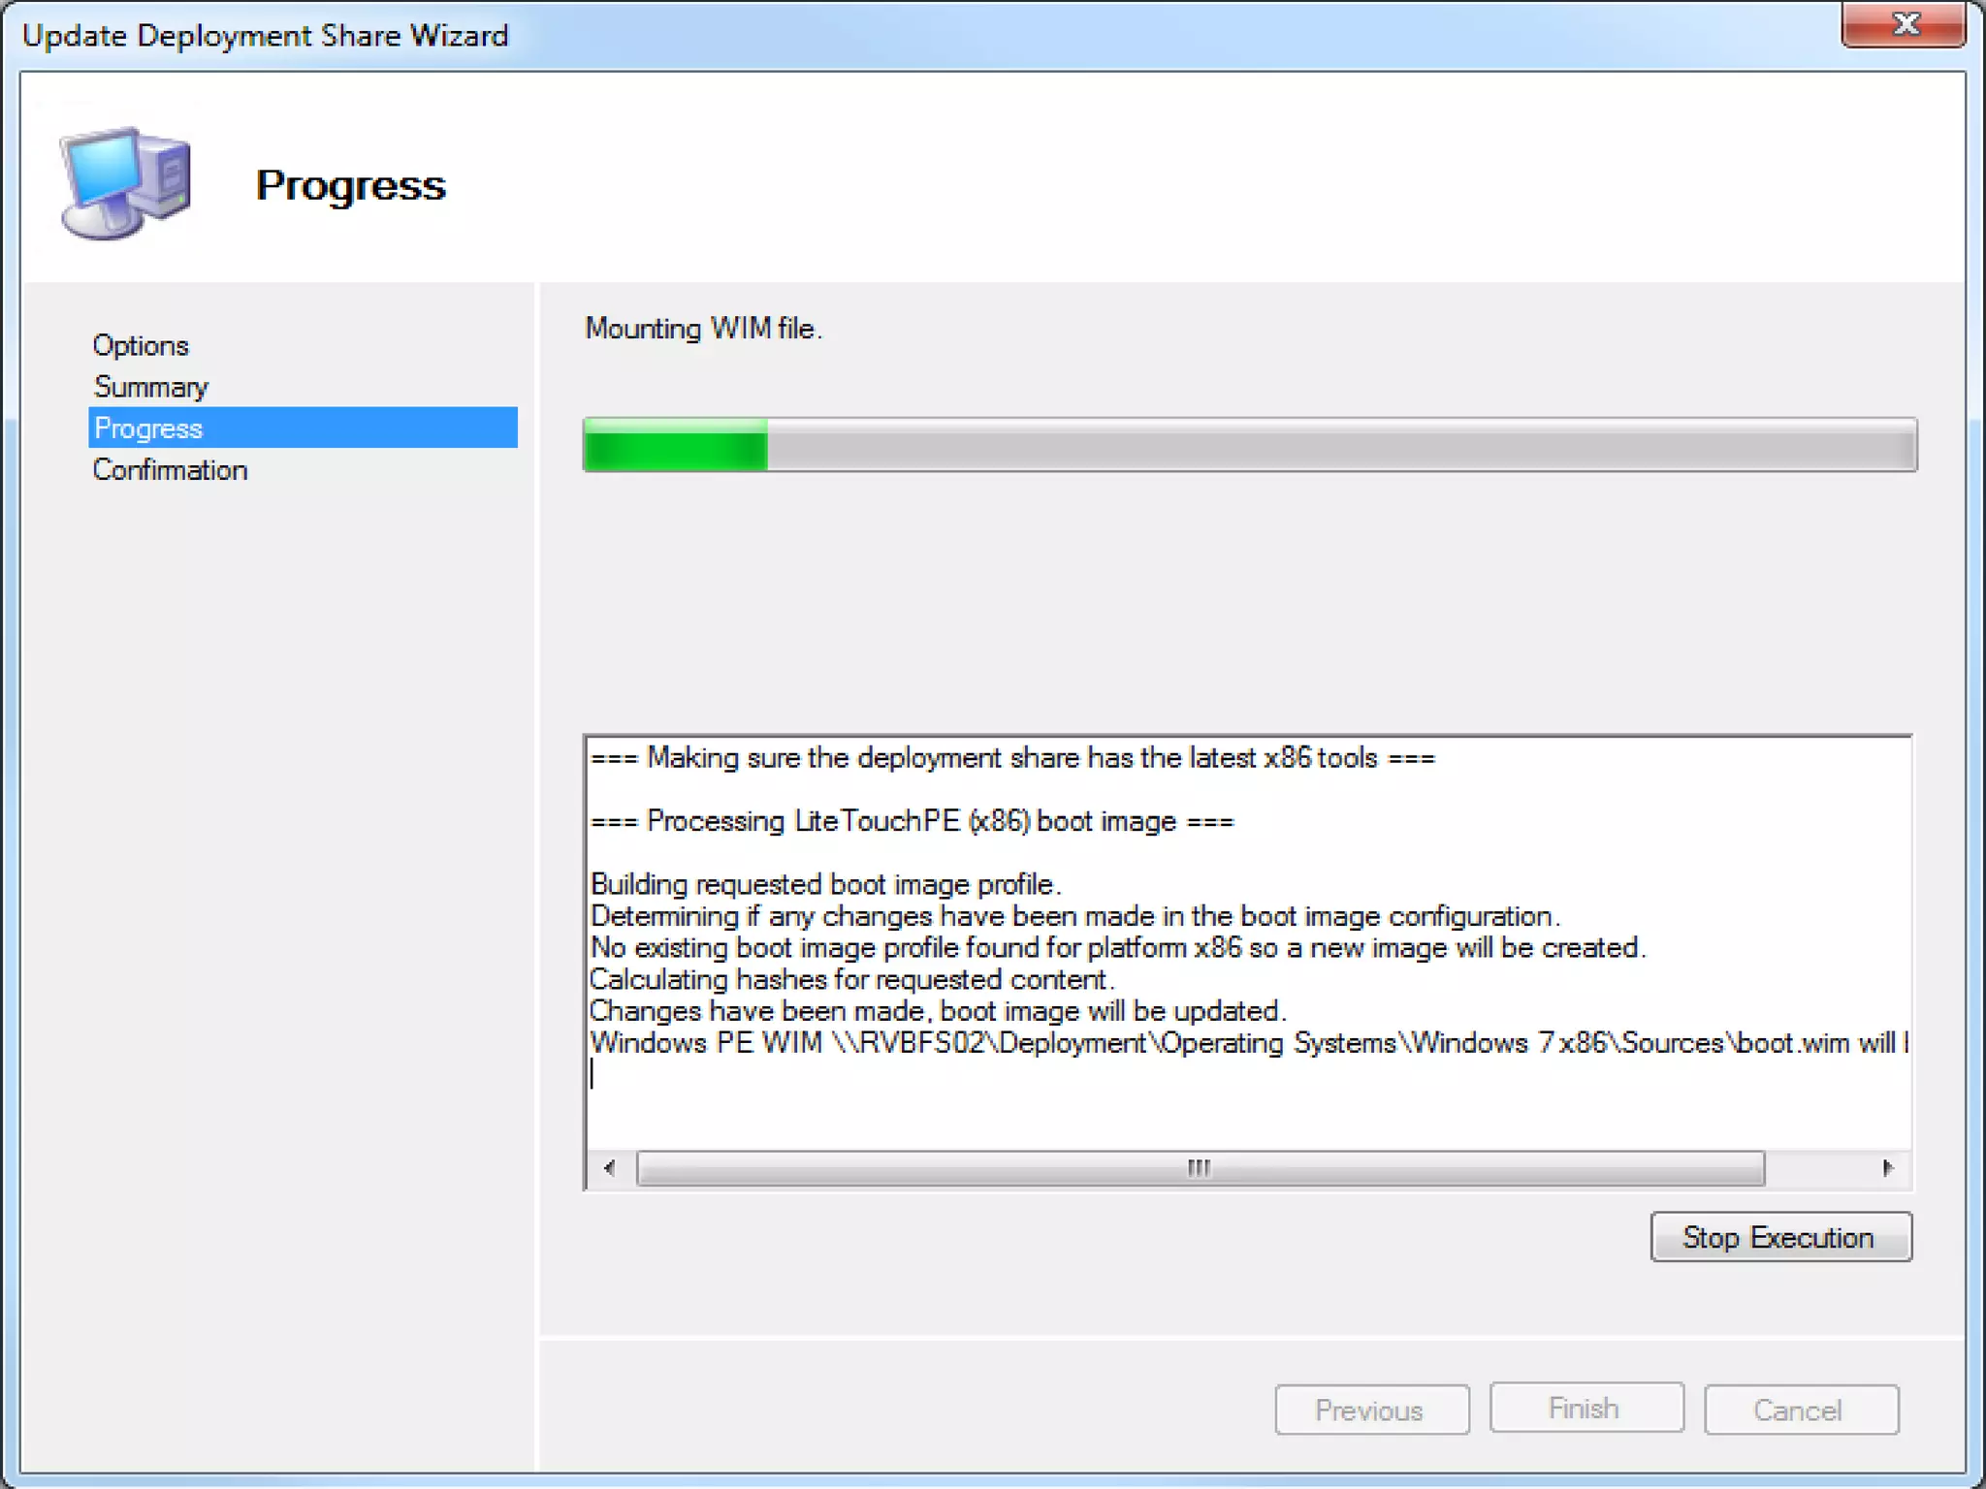
Task: Click the 'Processing LiteTouchPE (x86)' log line
Action: coord(912,821)
